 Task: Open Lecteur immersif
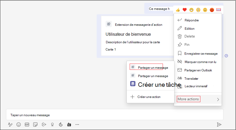click(197, 86)
